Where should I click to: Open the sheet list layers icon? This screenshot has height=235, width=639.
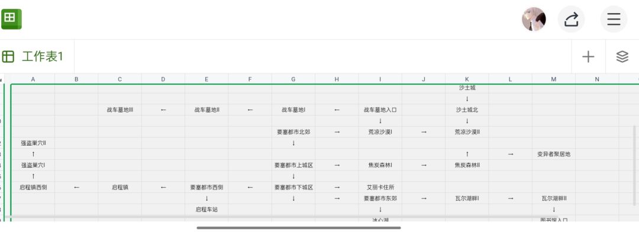pyautogui.click(x=622, y=57)
